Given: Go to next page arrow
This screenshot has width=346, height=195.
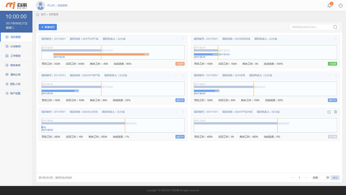Looking at the screenshot, I should pos(305,178).
